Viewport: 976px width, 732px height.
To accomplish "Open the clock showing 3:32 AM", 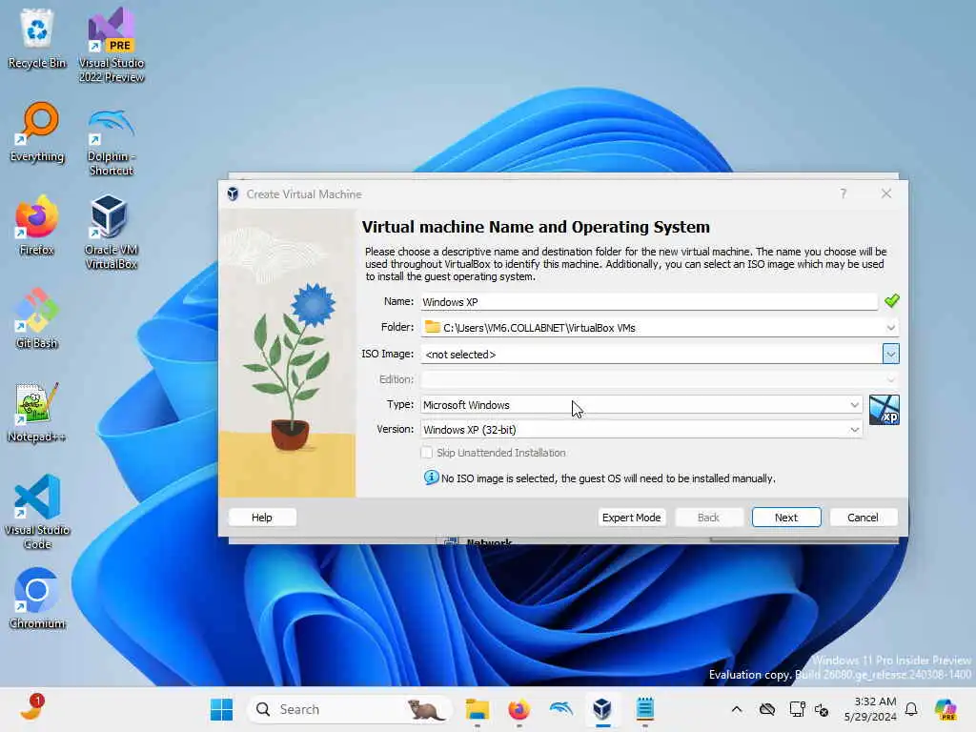I will click(869, 709).
